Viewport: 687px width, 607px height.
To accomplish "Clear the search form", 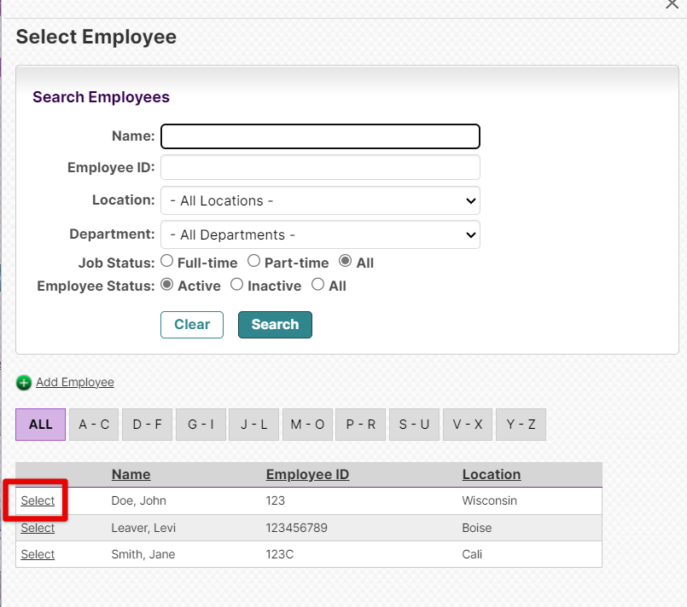I will click(192, 325).
